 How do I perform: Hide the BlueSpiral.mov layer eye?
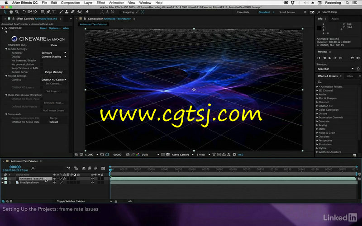92,183
